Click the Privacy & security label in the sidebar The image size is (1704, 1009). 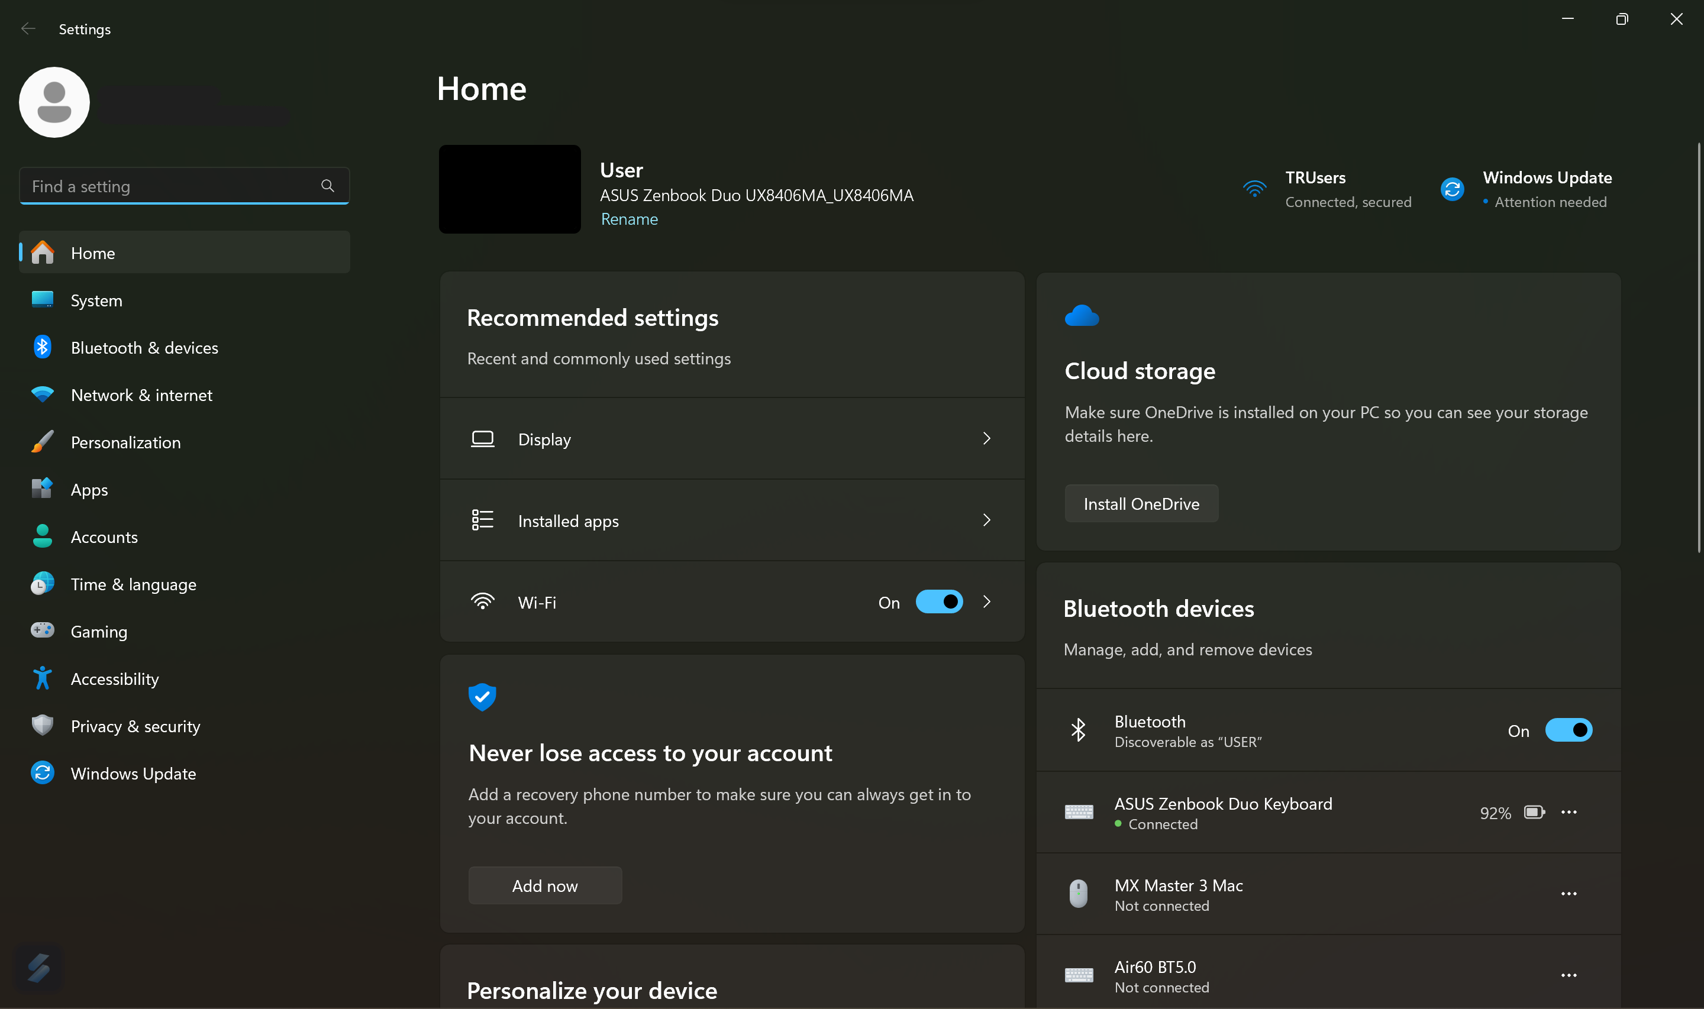click(x=135, y=726)
